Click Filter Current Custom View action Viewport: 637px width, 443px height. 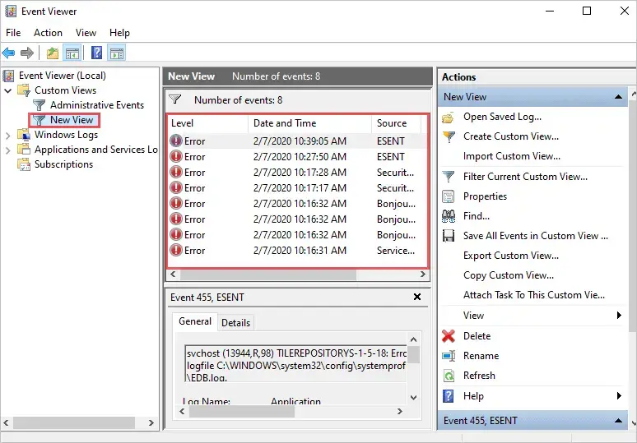pos(525,177)
